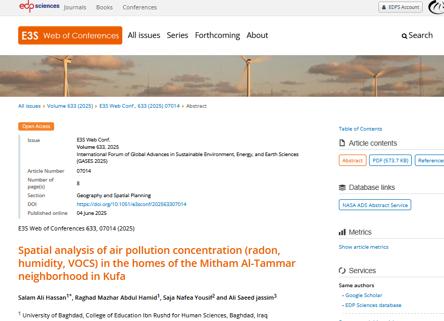Viewport: 444px width, 321px height.
Task: Open the Journals top menu
Action: point(75,7)
